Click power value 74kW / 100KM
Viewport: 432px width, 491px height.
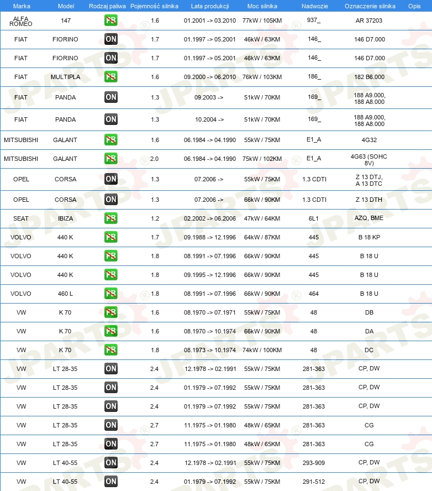262,350
